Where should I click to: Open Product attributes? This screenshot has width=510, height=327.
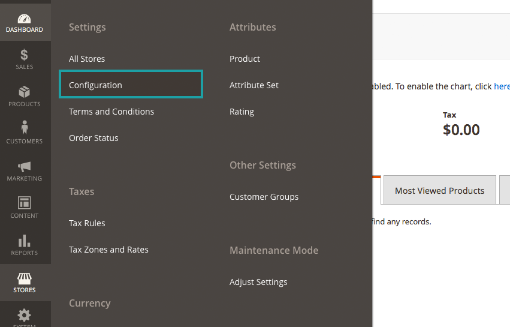[x=245, y=59]
